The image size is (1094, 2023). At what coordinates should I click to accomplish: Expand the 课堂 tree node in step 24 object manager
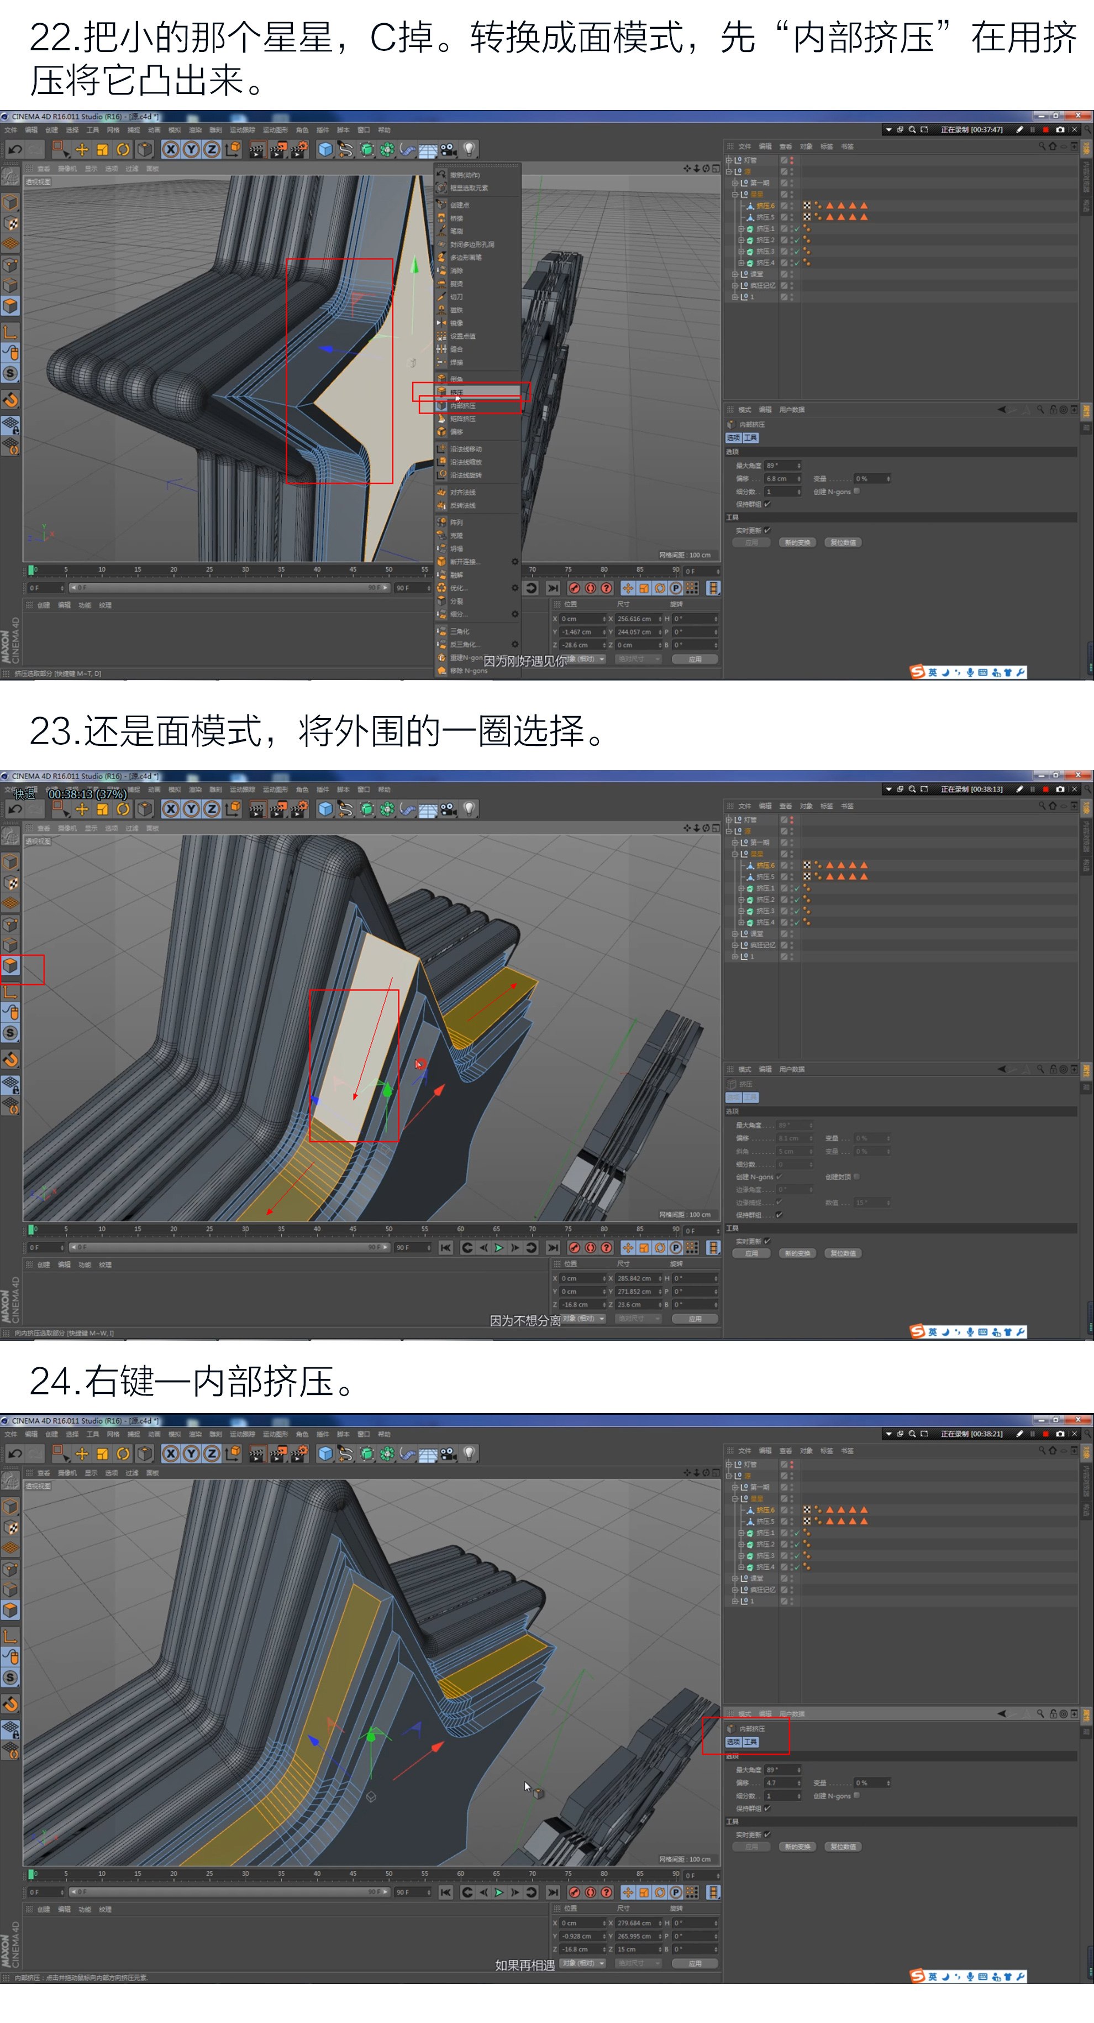pos(734,1578)
